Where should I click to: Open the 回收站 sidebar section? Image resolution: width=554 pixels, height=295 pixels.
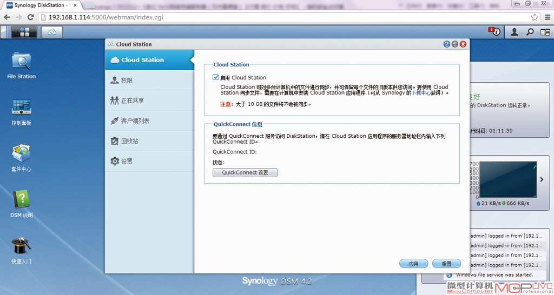[150, 141]
